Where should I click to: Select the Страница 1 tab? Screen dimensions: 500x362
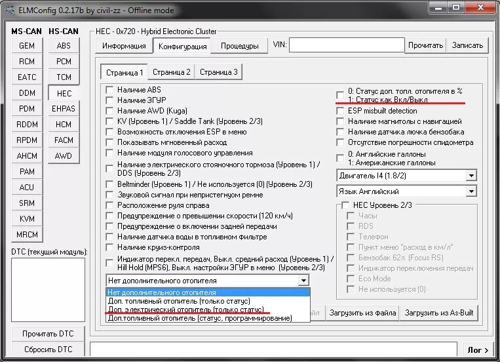[x=125, y=72]
